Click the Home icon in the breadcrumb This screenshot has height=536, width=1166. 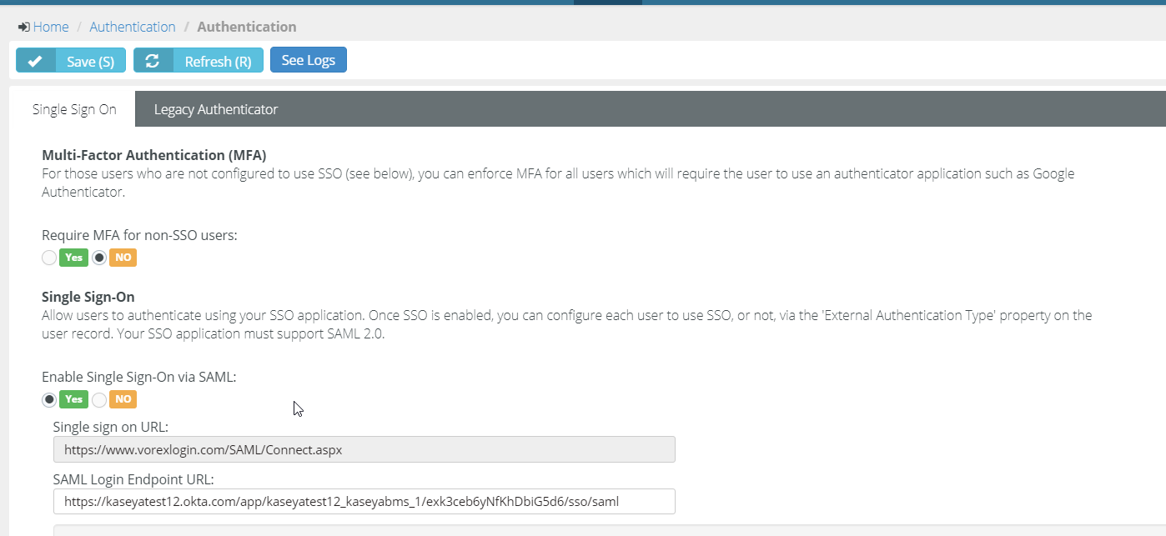pos(23,27)
